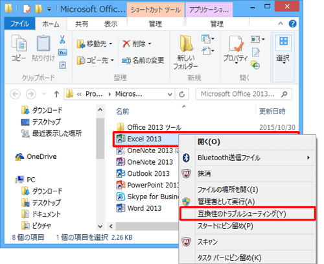Screen dimensions: 324x264
Task: Open the Delete (削除) dropdown arrow
Action: point(150,44)
